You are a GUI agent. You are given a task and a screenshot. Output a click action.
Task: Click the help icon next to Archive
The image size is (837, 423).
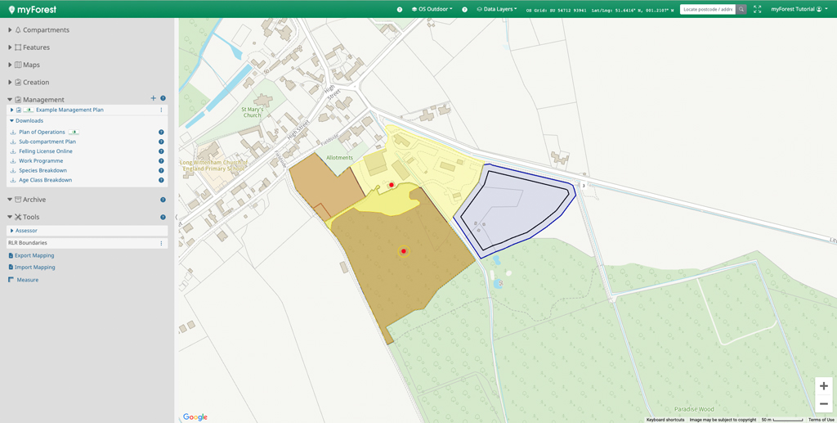pos(163,200)
